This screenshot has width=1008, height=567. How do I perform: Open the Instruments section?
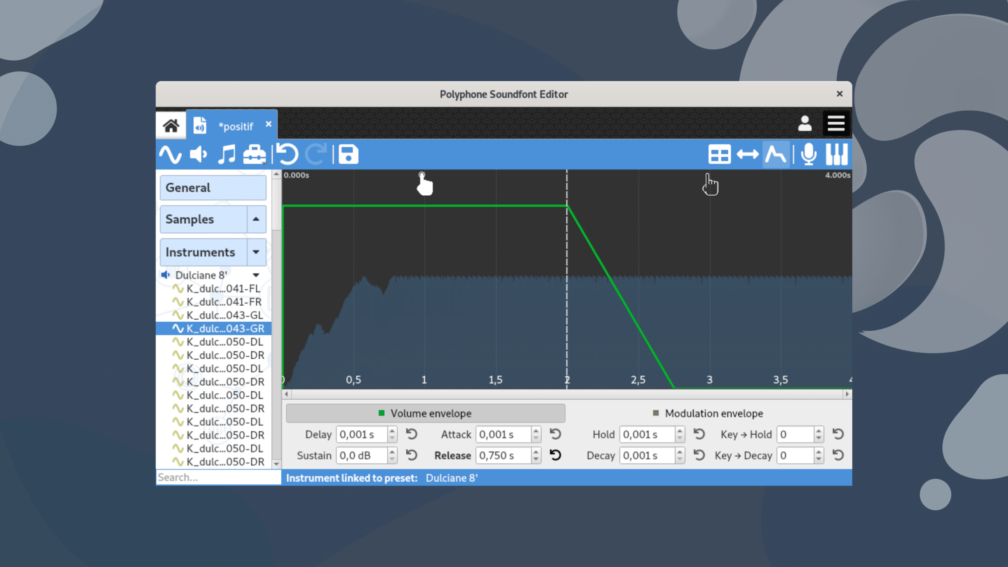pyautogui.click(x=204, y=252)
